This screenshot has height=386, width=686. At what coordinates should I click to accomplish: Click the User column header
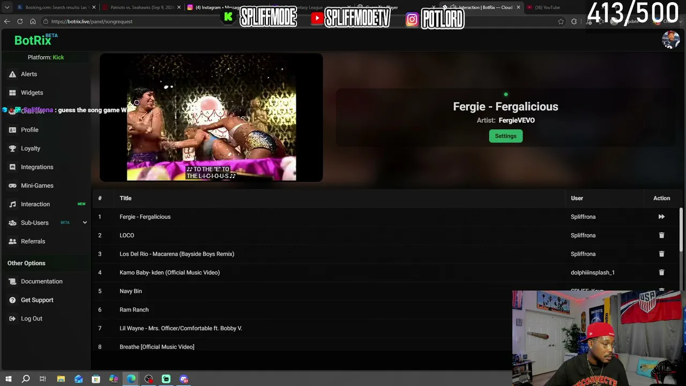577,198
